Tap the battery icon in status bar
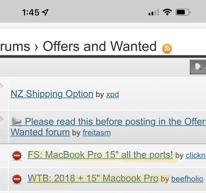 [183, 12]
